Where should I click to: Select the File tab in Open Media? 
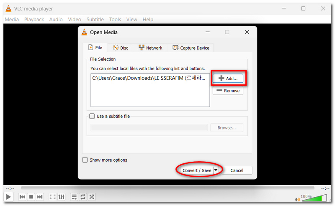click(95, 48)
